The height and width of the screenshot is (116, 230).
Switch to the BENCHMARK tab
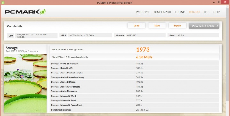coord(162,12)
